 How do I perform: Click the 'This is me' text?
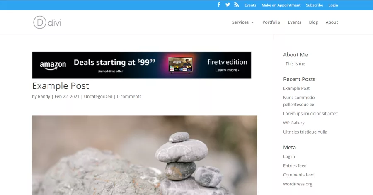[x=295, y=64]
